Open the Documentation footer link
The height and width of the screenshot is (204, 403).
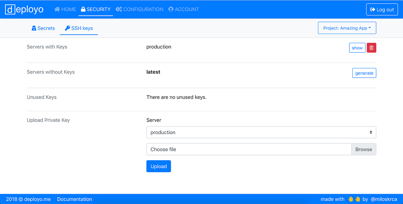(74, 199)
